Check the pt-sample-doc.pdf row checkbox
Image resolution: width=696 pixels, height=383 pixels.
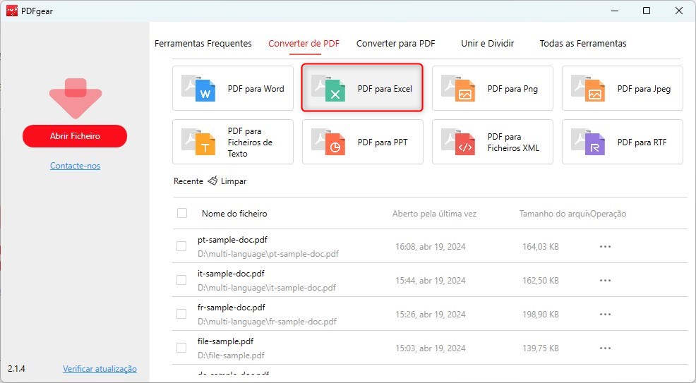181,246
